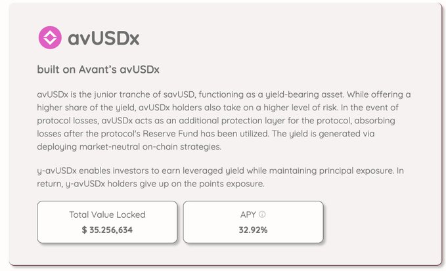Viewport: 446px width, 271px height.
Task: Click the "Total Value Locked" label
Action: pos(107,215)
